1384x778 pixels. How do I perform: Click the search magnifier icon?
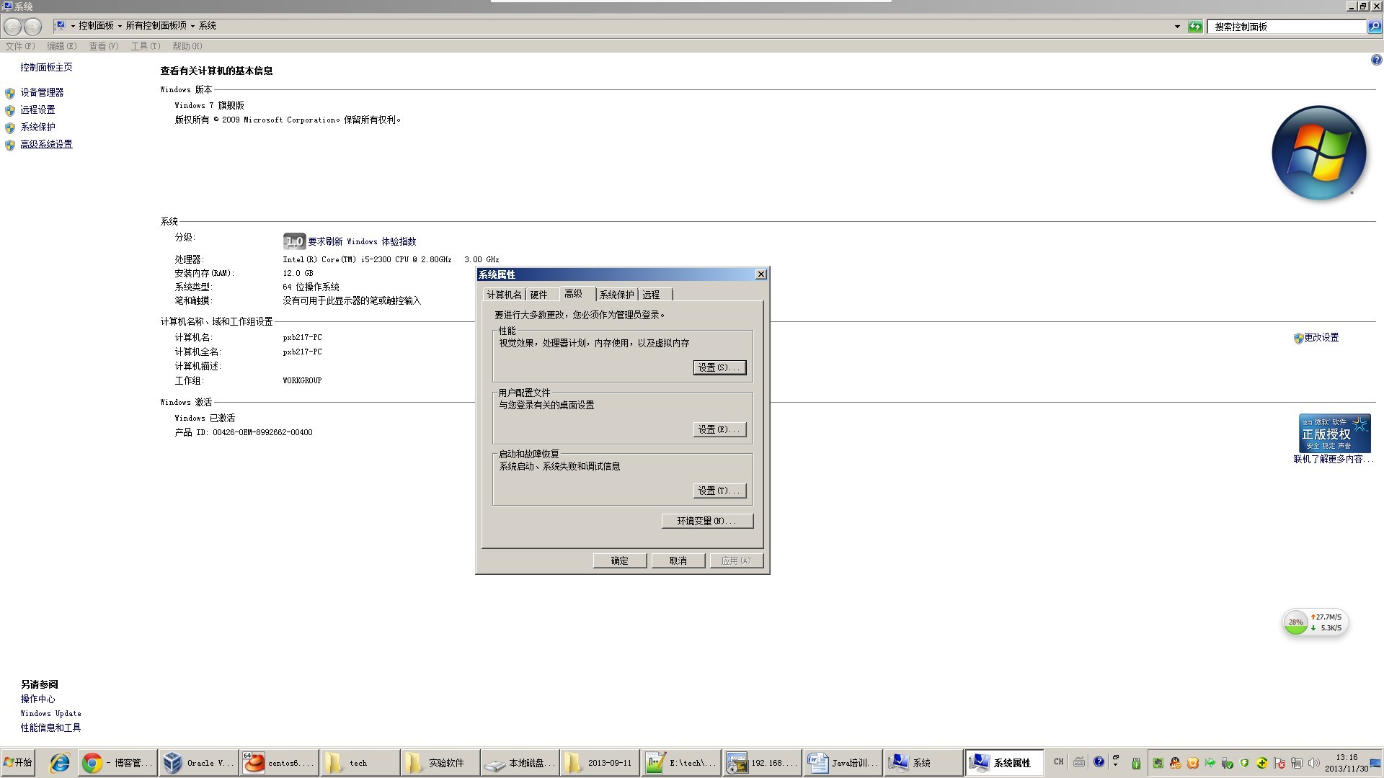1375,27
